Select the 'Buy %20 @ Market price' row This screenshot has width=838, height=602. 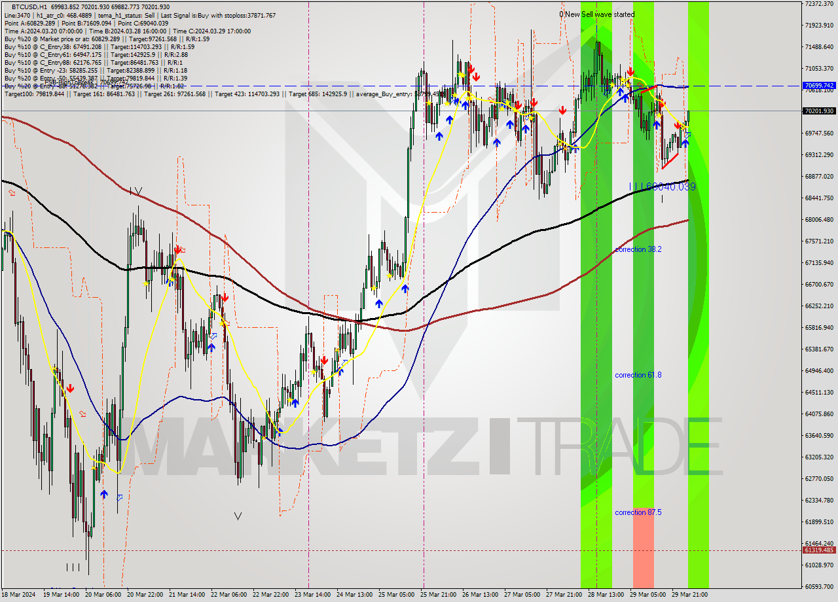107,39
